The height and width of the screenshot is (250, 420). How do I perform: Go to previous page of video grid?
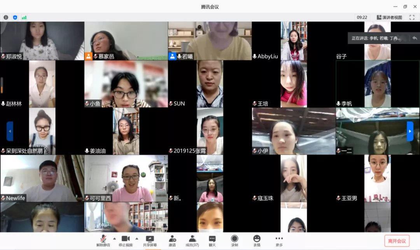10,131
